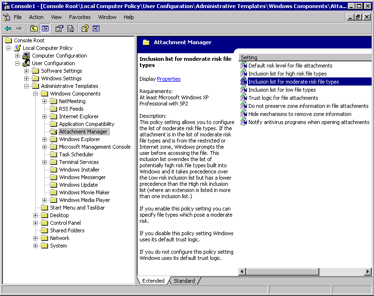Click the Properties toolbar icon
374x296 pixels.
tap(59, 29)
